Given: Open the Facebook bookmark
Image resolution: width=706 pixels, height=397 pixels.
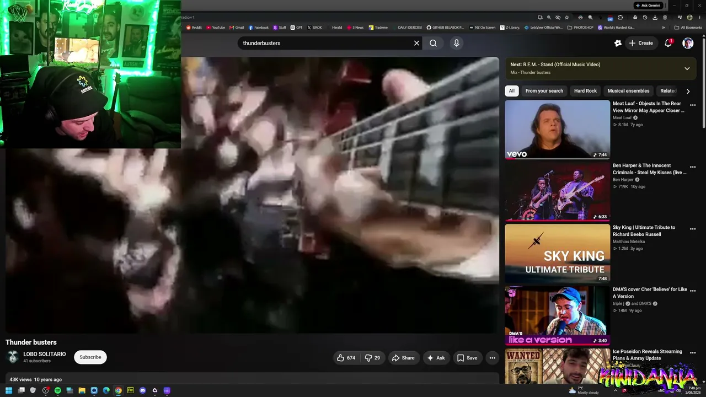Looking at the screenshot, I should [x=259, y=28].
